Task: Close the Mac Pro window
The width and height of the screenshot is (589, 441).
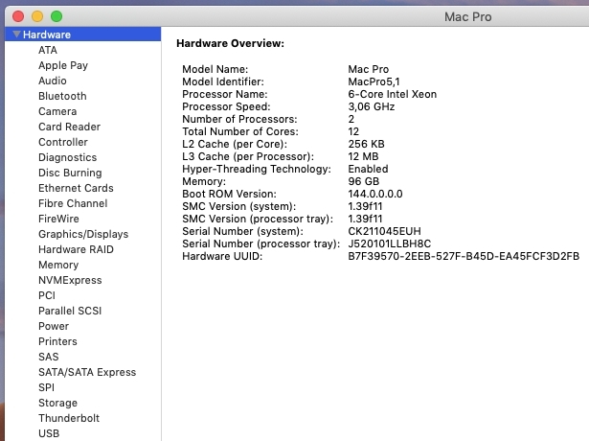Action: tap(18, 16)
